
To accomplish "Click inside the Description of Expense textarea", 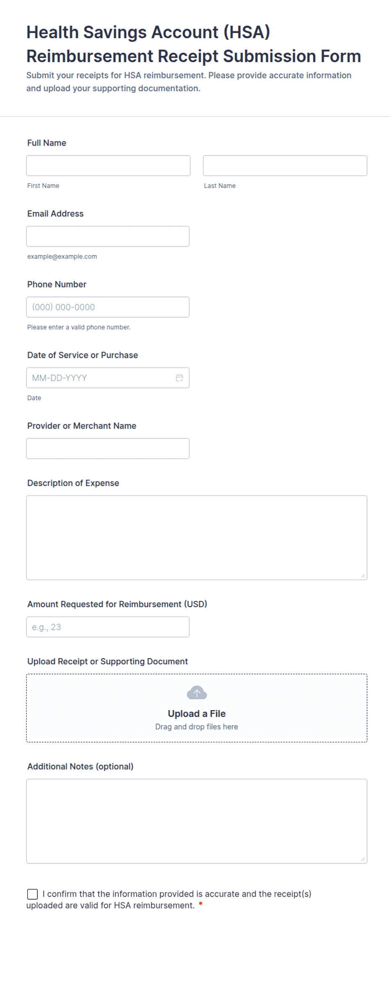I will click(x=197, y=538).
